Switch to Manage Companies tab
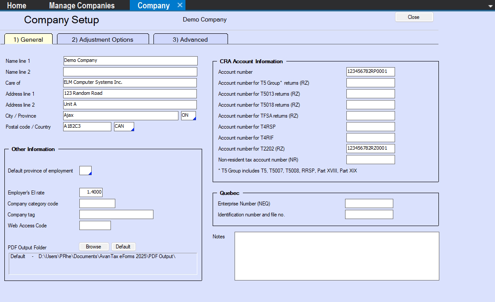The width and height of the screenshot is (495, 302). point(82,5)
